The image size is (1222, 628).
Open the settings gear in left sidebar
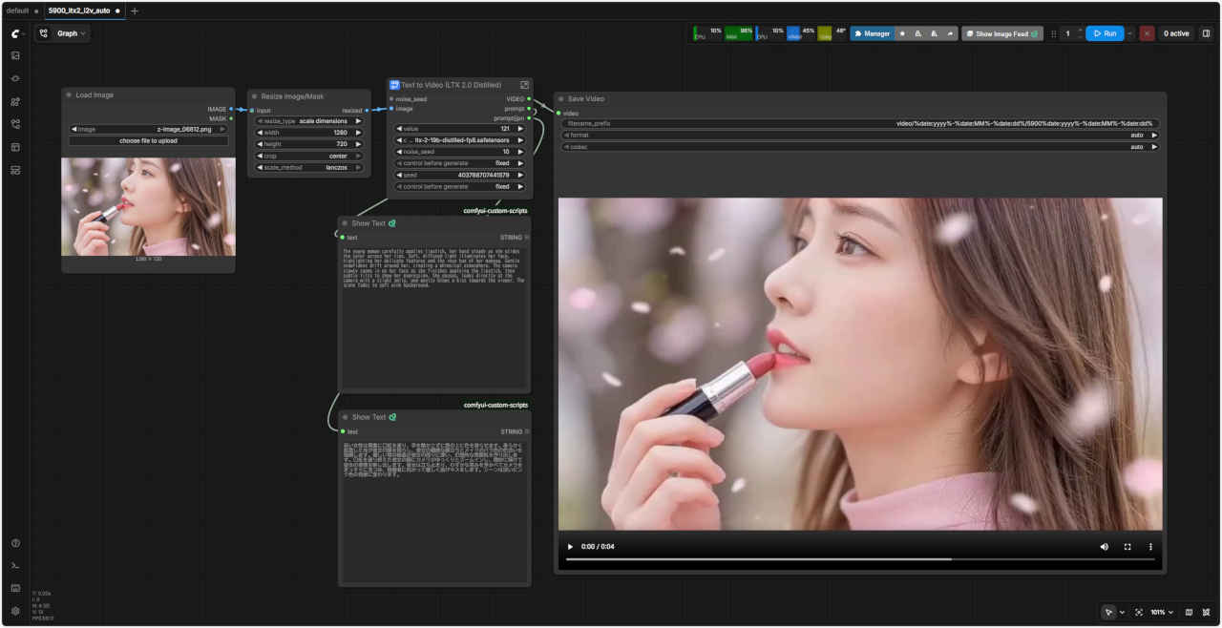point(15,611)
